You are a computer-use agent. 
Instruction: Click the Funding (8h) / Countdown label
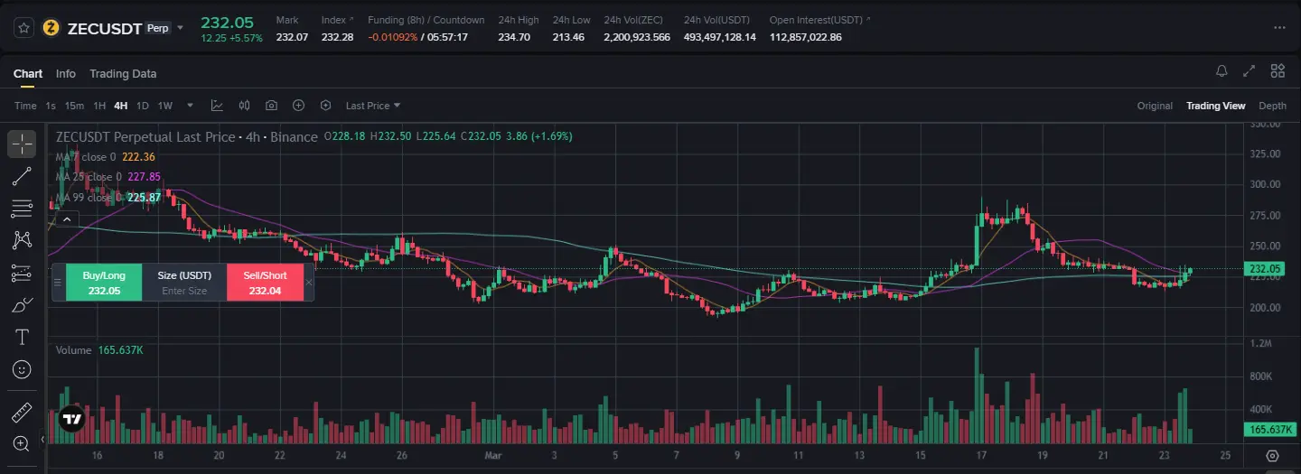[426, 20]
